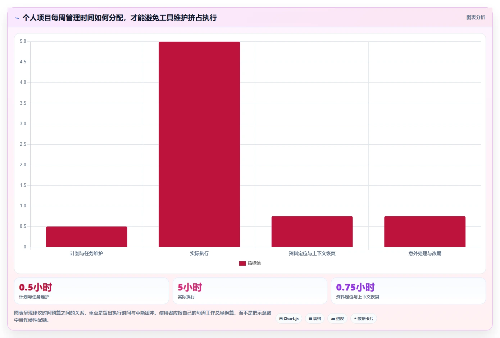Select the 进度 chip
The image size is (500, 338).
(337, 319)
